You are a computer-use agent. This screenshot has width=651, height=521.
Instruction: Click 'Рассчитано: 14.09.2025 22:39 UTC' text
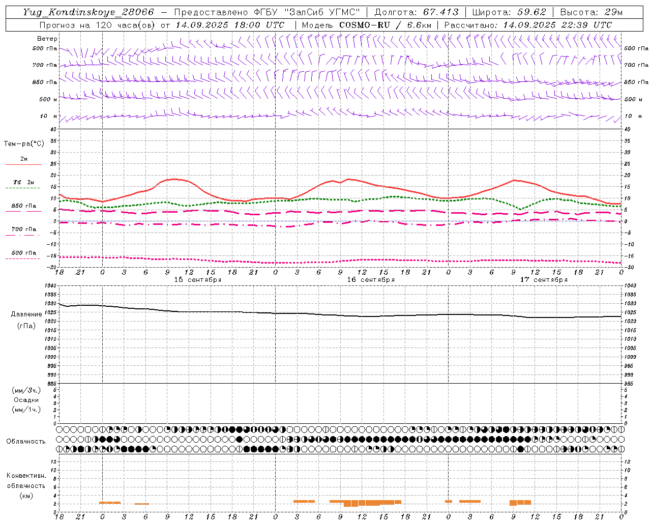528,25
